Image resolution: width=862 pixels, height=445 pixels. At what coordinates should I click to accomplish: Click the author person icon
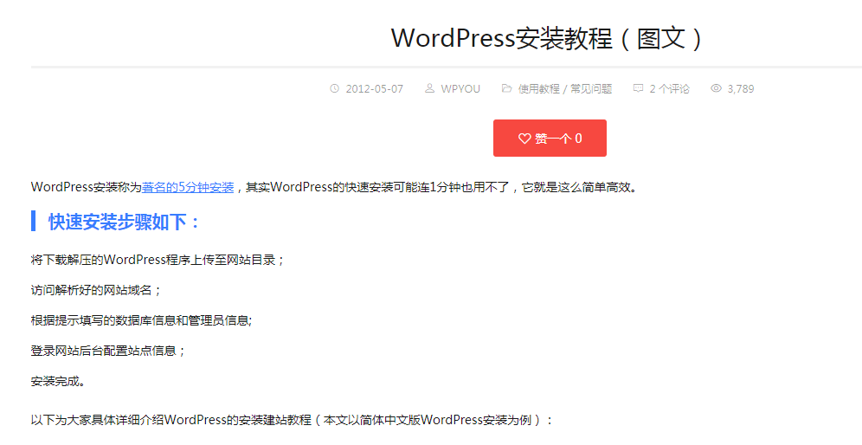pyautogui.click(x=429, y=88)
